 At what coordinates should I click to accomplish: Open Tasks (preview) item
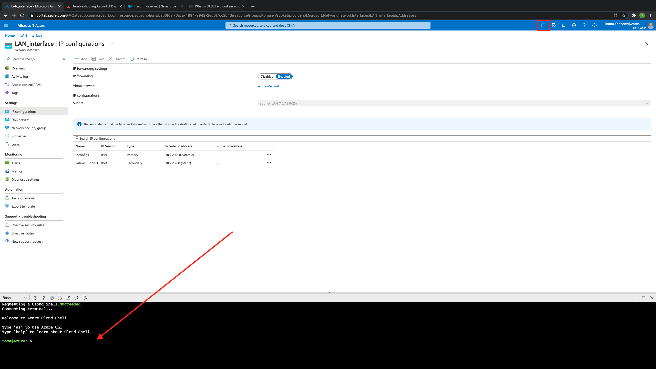coord(23,198)
